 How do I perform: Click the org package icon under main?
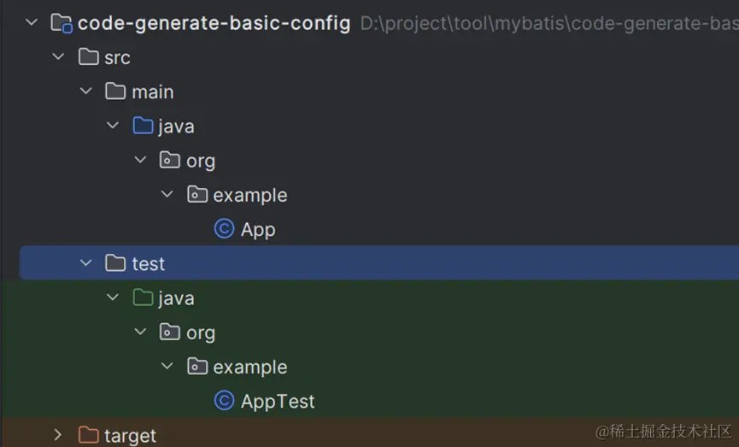[170, 161]
